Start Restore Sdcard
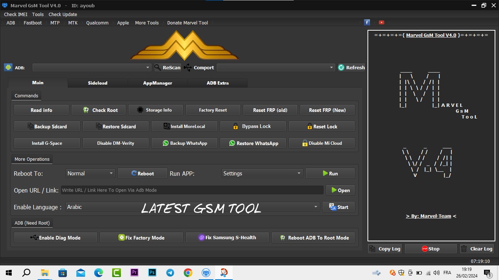 pos(116,127)
